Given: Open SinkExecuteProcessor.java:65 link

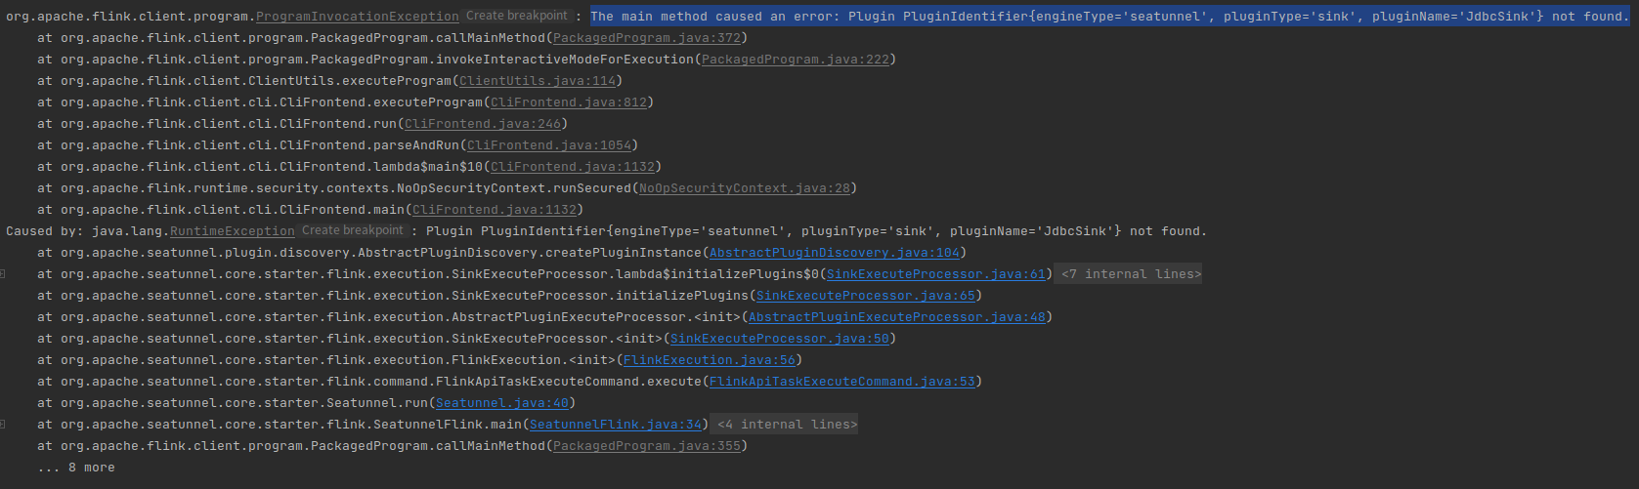Looking at the screenshot, I should tap(866, 296).
